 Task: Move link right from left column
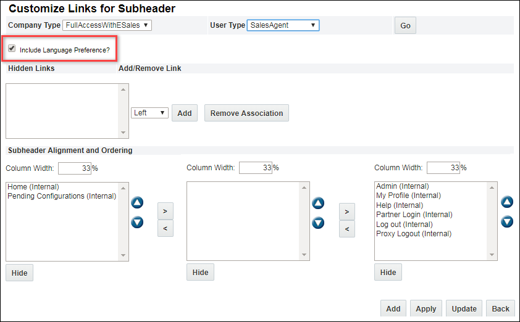(x=165, y=211)
